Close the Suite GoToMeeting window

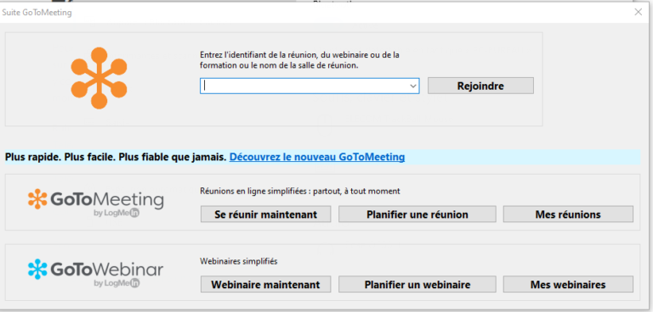pyautogui.click(x=638, y=12)
